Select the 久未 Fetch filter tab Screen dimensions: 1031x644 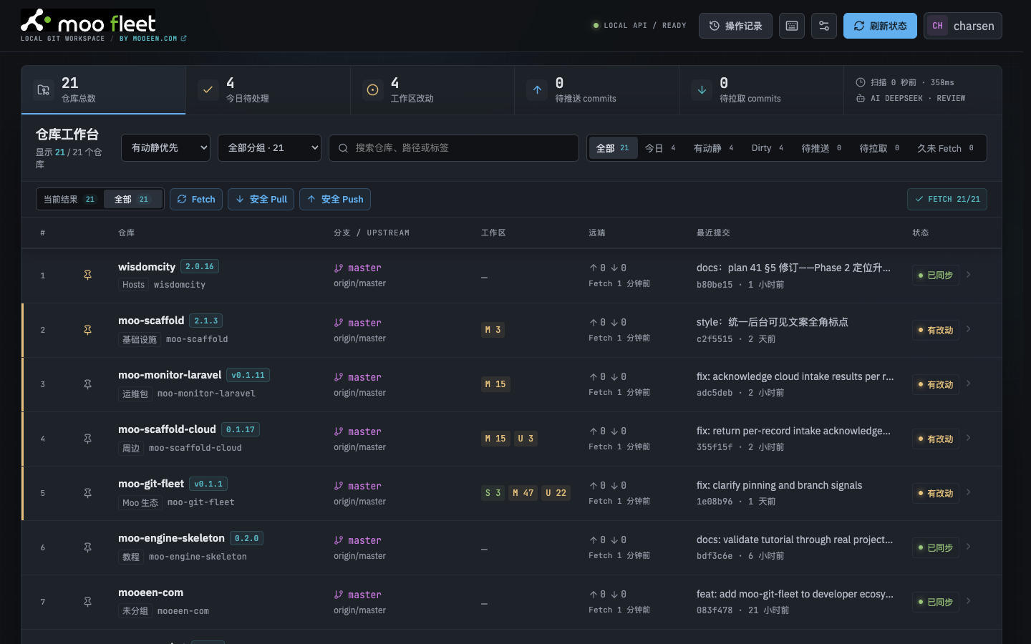[x=946, y=148]
